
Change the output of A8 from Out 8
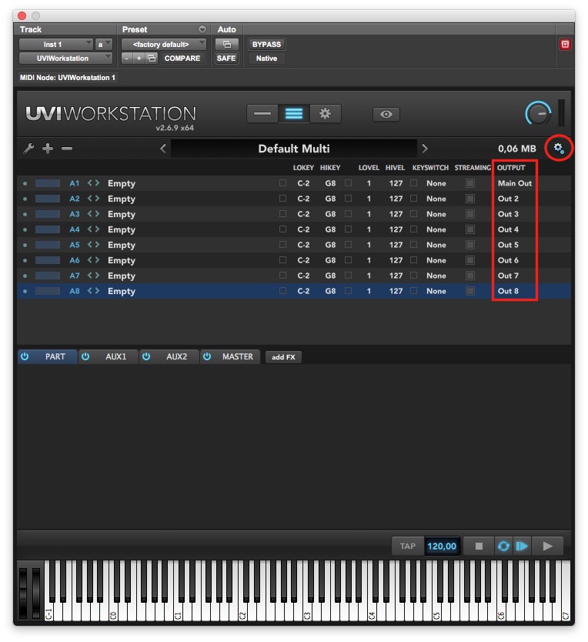point(508,291)
